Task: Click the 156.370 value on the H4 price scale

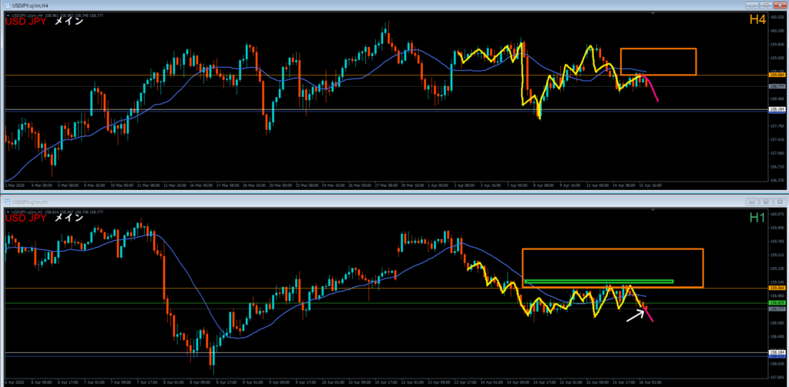Action: (x=777, y=180)
